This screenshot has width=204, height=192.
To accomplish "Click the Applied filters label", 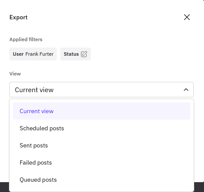I will click(26, 39).
